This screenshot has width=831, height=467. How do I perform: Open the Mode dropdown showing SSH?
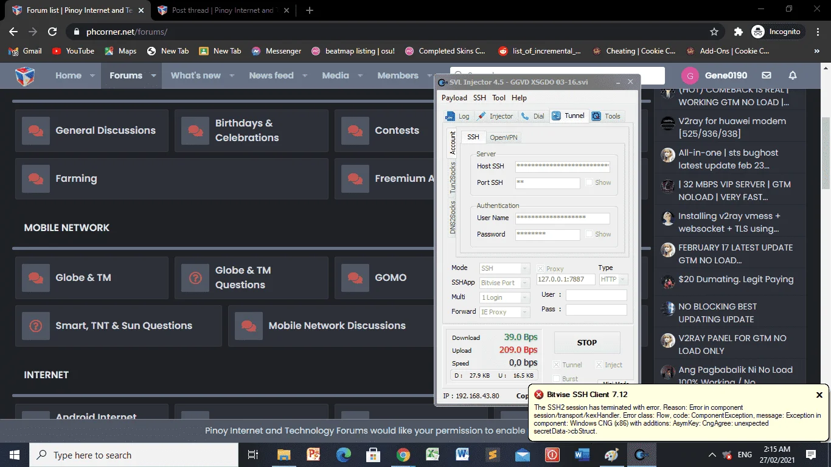[504, 268]
